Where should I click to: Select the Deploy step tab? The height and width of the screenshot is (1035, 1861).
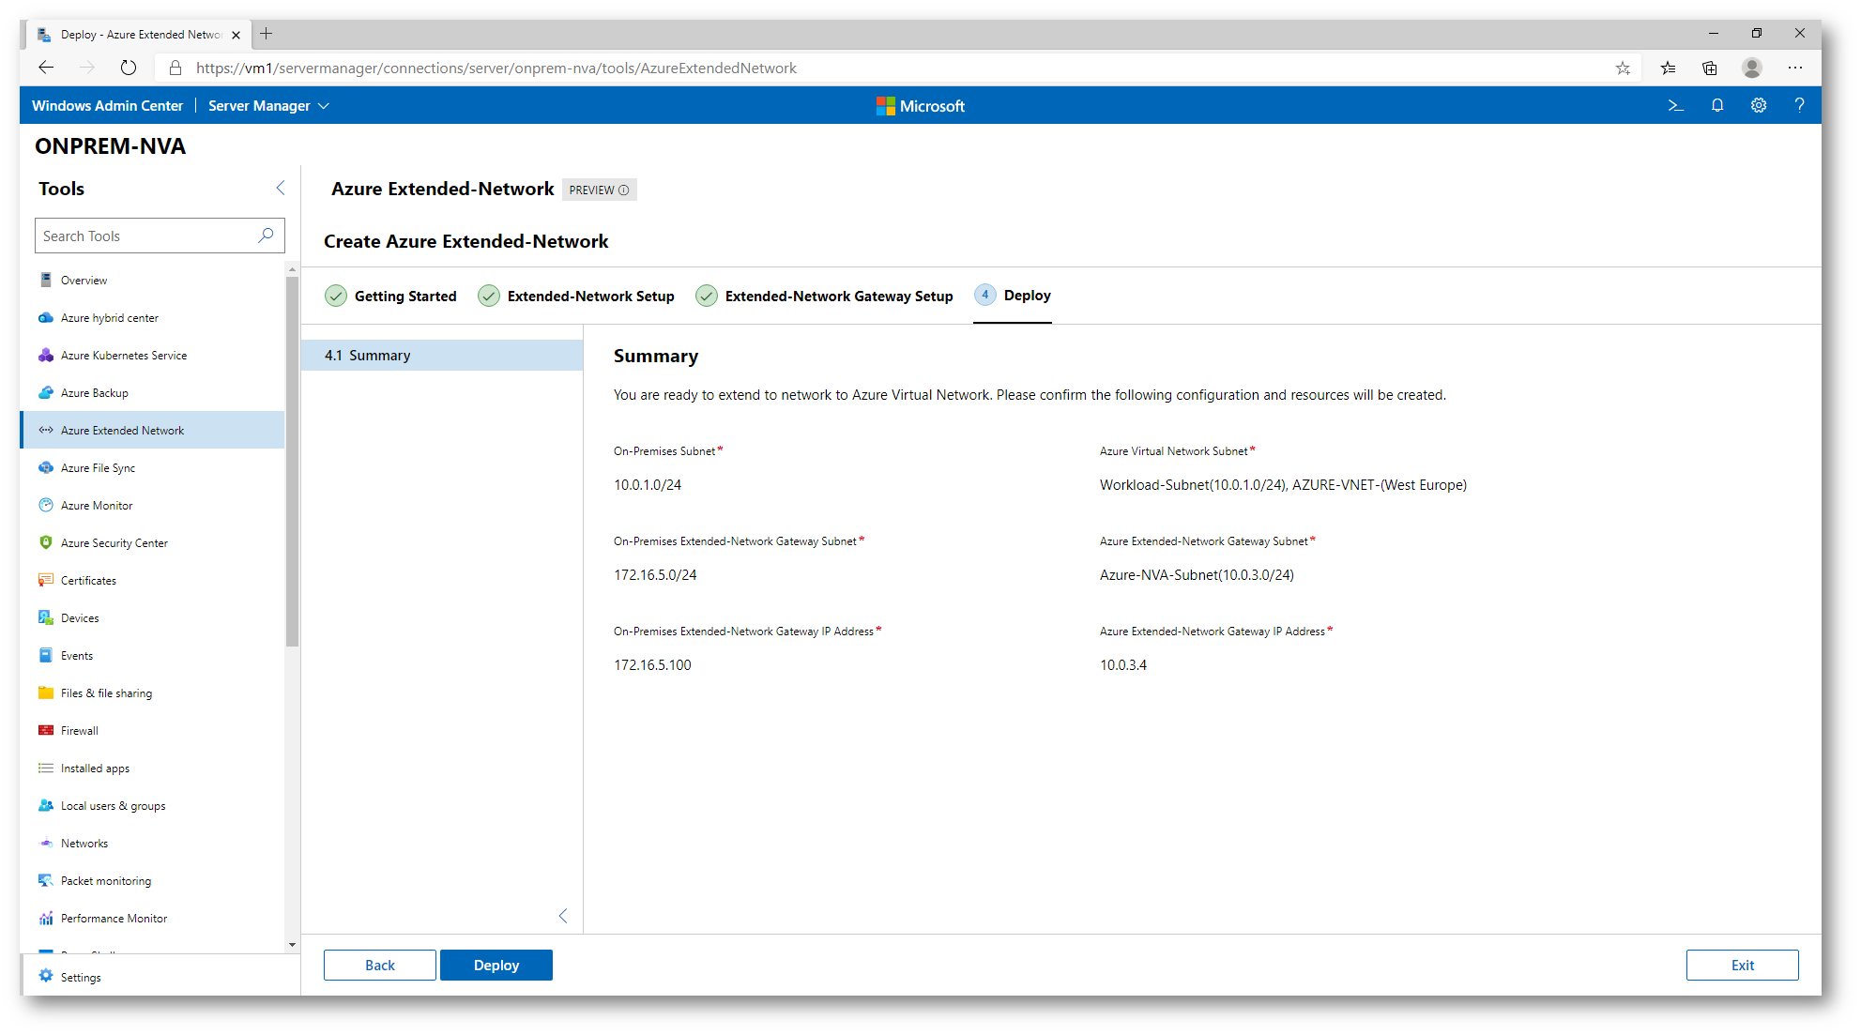(x=1013, y=296)
